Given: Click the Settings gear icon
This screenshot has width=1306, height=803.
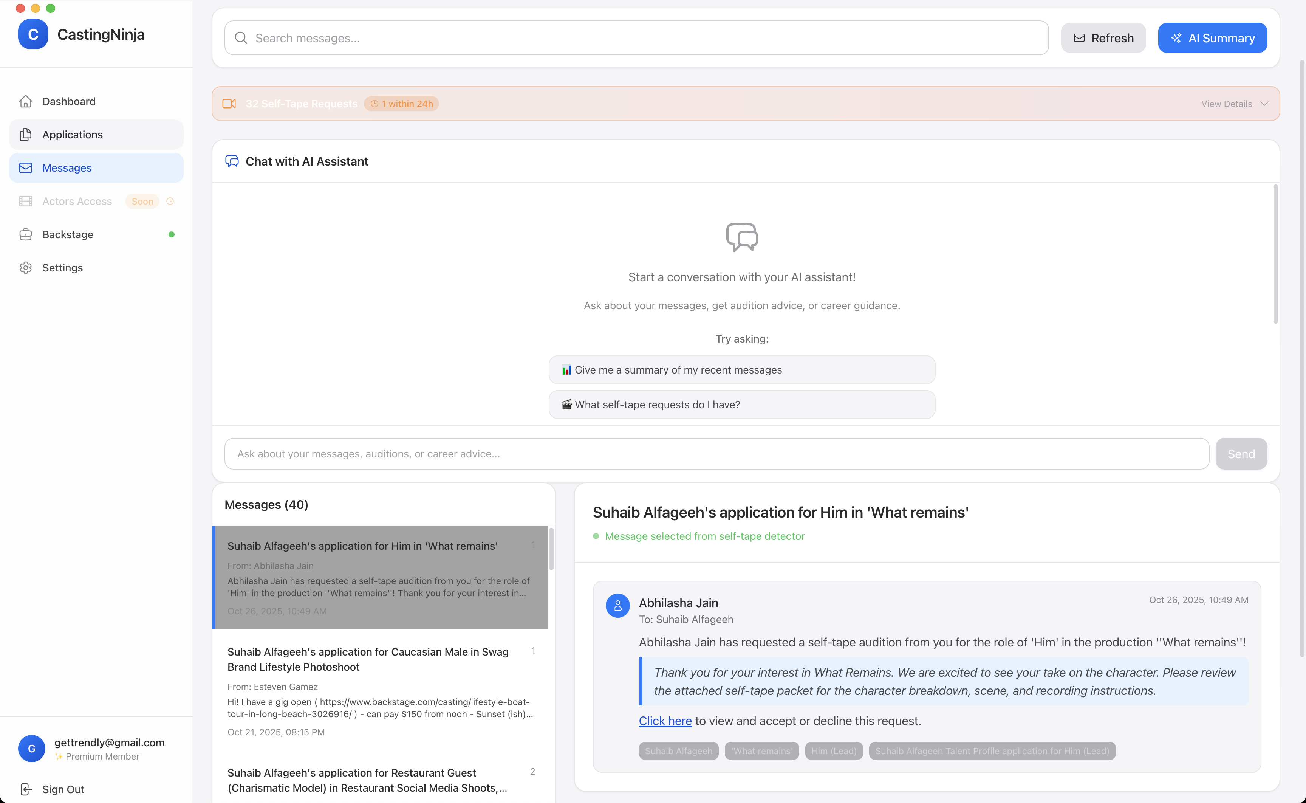Looking at the screenshot, I should (x=25, y=268).
